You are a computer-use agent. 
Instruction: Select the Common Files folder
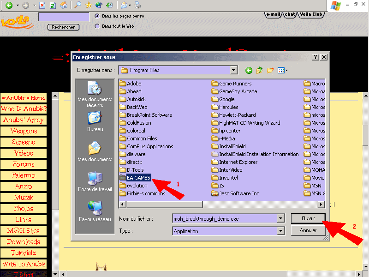pos(138,138)
